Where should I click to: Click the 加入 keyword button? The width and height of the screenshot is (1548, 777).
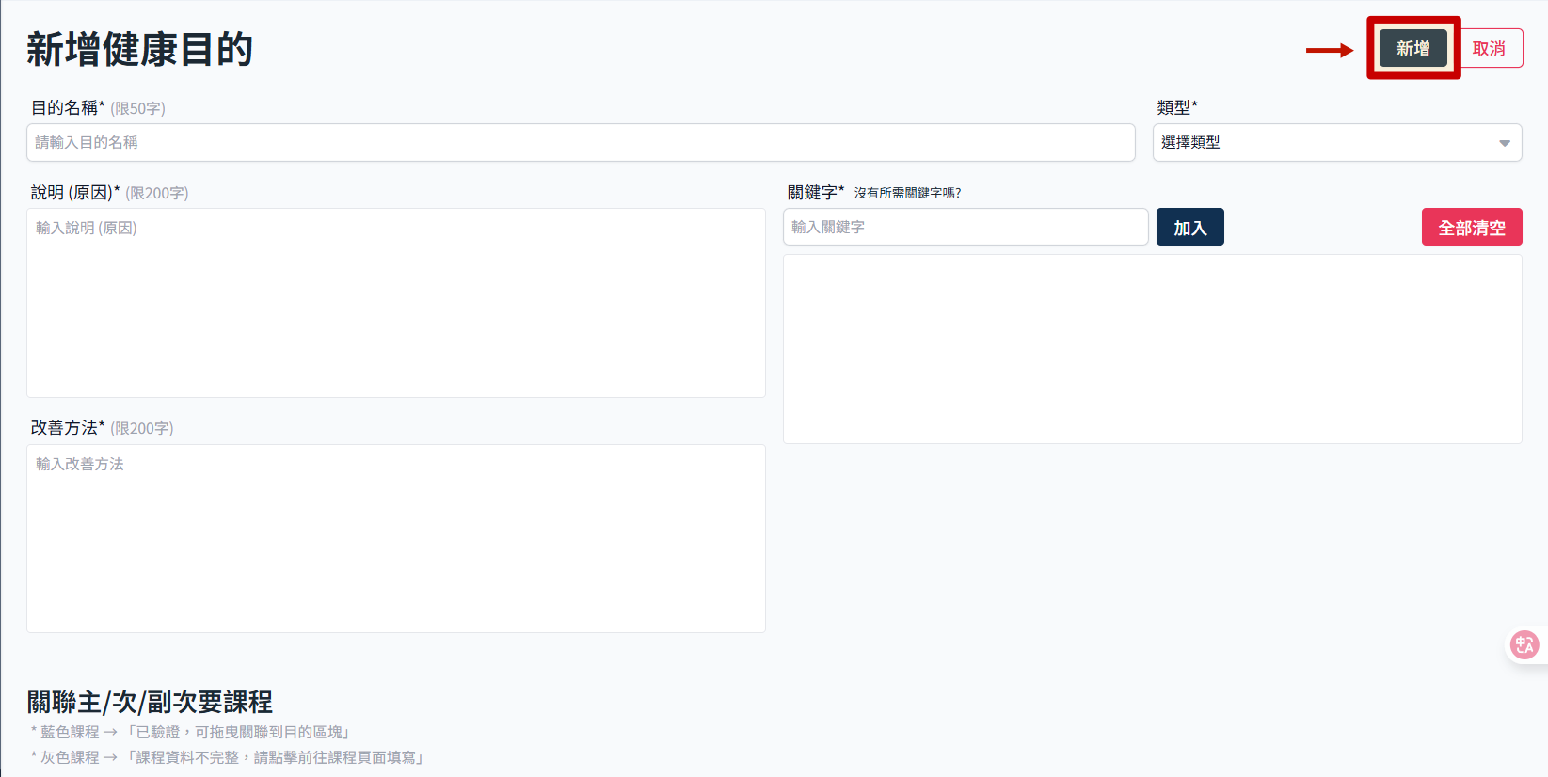(1189, 227)
